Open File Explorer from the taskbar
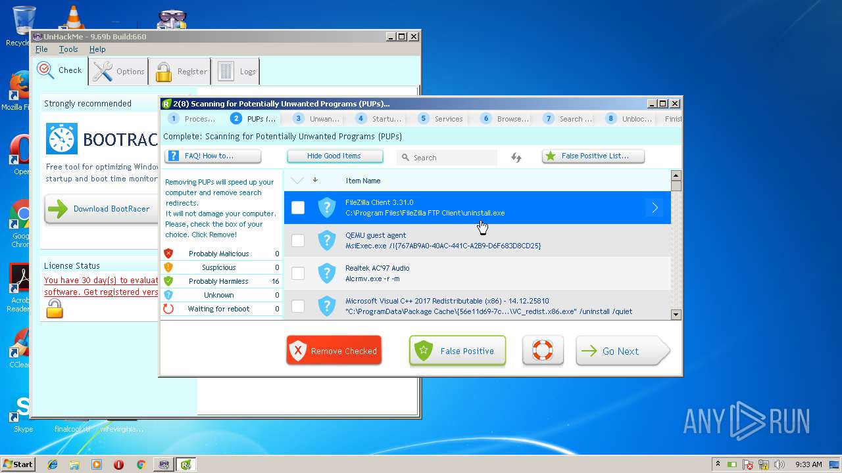Viewport: 842px width, 473px height. click(x=74, y=464)
